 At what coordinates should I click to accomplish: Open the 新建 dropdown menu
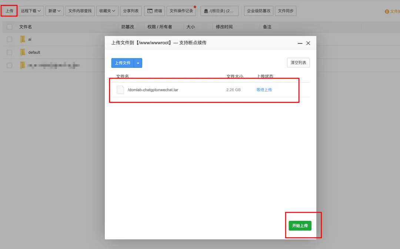[54, 11]
